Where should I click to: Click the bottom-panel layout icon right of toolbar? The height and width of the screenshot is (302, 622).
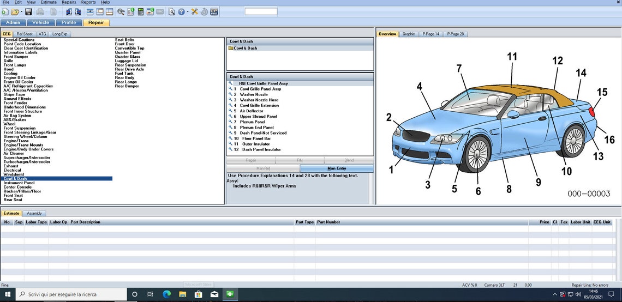tap(109, 12)
